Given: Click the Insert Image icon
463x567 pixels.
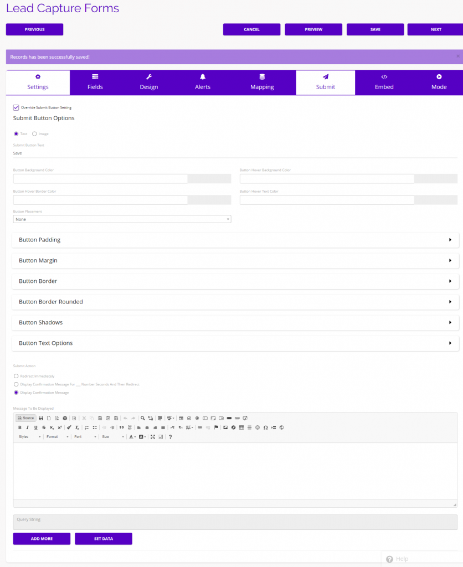Looking at the screenshot, I should 225,427.
